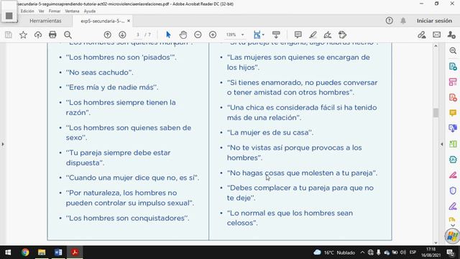Zoom in with plus button
460x259 pixels.
point(213,35)
